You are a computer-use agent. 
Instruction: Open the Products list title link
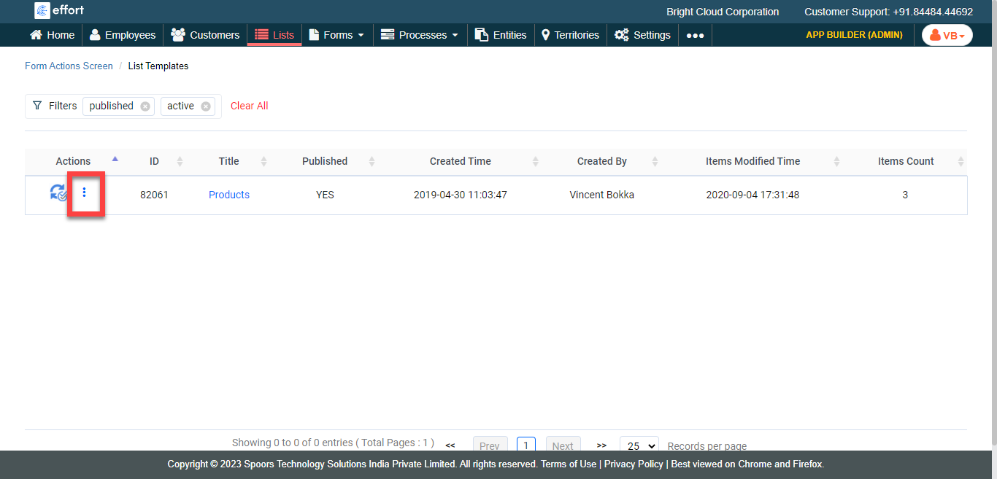point(229,195)
